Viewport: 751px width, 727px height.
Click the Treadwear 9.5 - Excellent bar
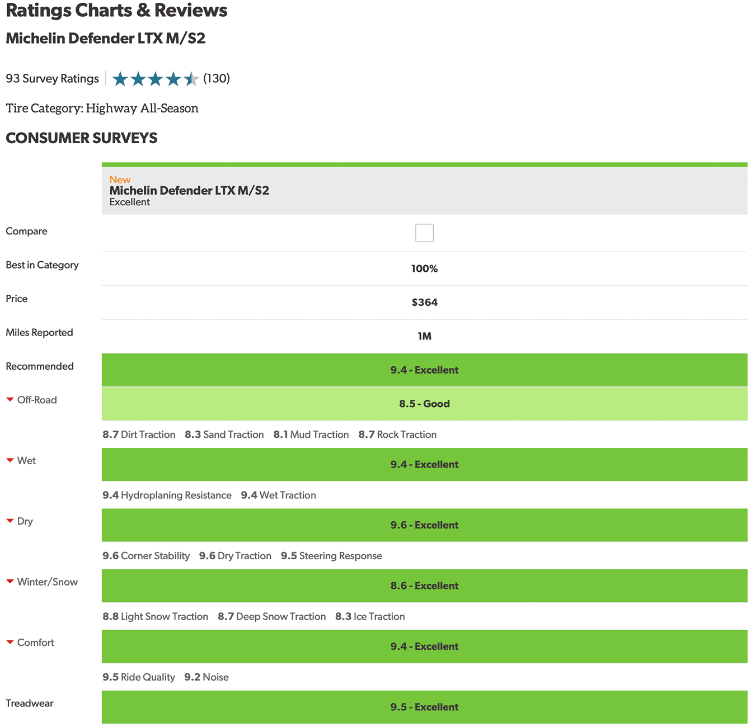(424, 707)
